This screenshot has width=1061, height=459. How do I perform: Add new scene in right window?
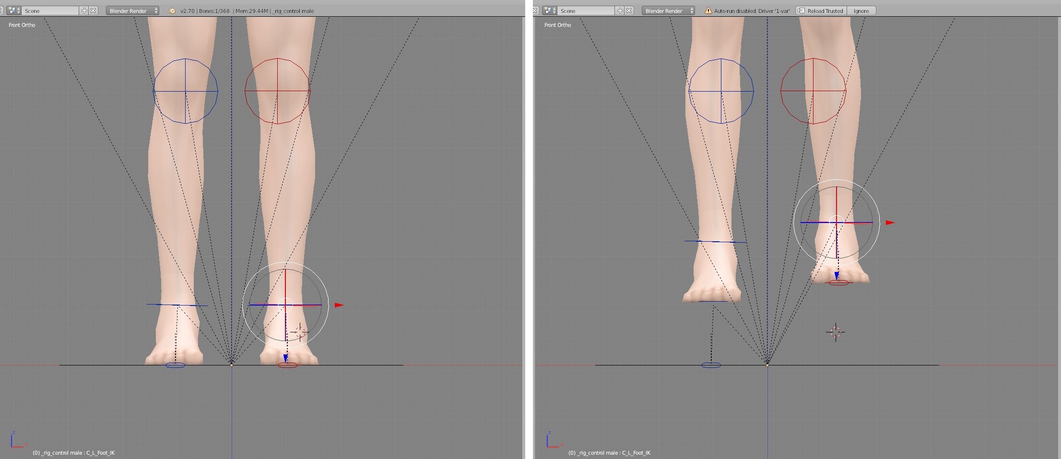(620, 11)
